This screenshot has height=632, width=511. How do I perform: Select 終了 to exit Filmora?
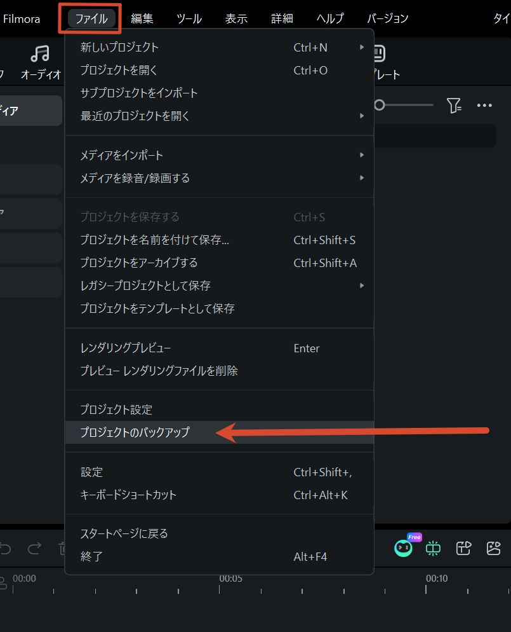tap(219, 556)
